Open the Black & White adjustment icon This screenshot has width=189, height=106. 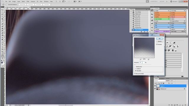[x=170, y=47]
